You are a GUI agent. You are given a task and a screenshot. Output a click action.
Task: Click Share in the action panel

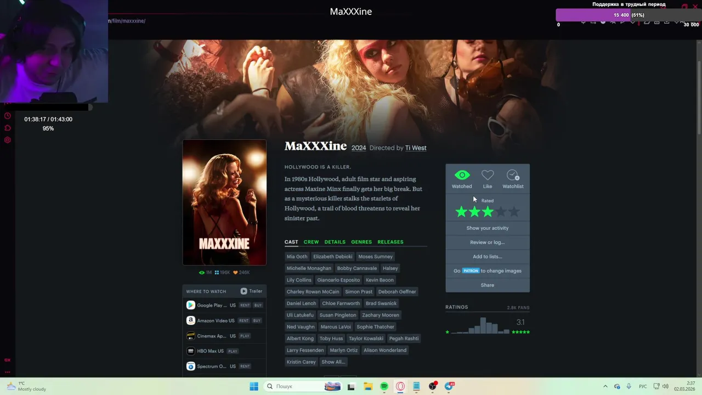(488, 285)
